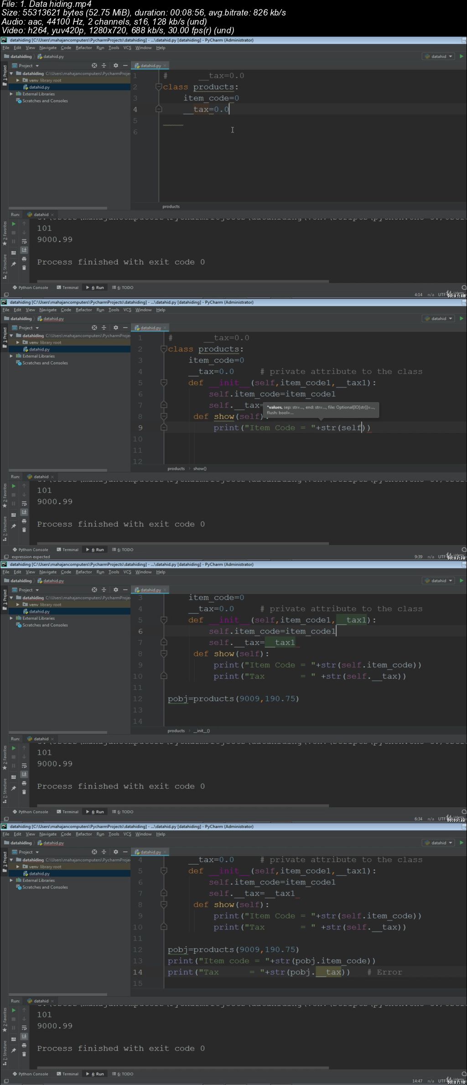The width and height of the screenshot is (467, 1085).
Task: Run datahid with the green arrow, first frame
Action: pyautogui.click(x=462, y=57)
